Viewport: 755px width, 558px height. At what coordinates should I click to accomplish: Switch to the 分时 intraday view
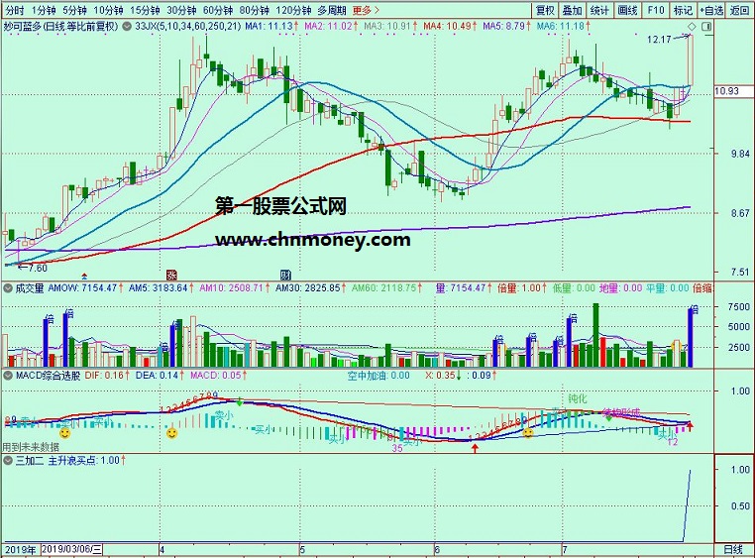click(x=15, y=10)
